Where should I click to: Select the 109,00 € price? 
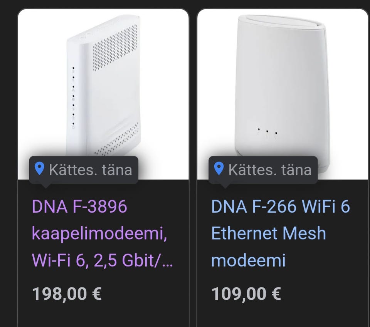coord(246,295)
